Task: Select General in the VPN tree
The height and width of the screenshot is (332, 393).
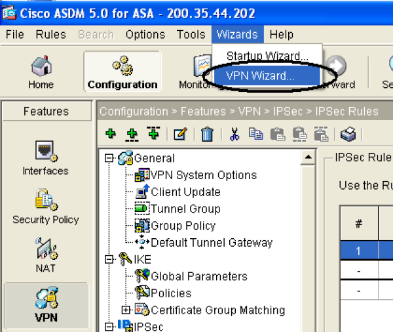Action: click(x=155, y=158)
